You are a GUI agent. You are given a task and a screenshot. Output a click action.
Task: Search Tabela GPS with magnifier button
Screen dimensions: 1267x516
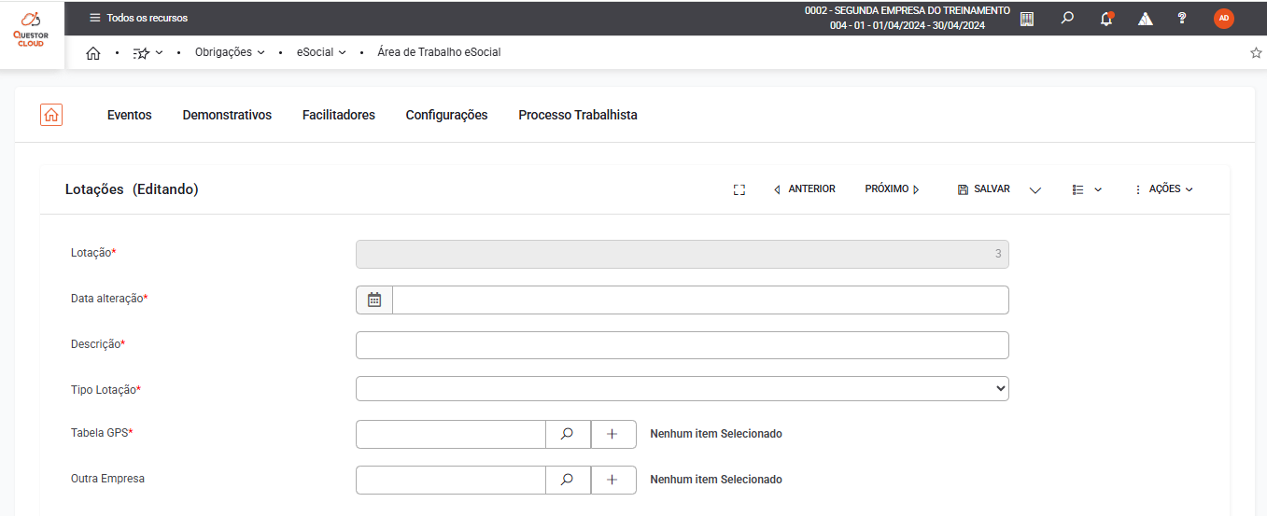tap(568, 434)
